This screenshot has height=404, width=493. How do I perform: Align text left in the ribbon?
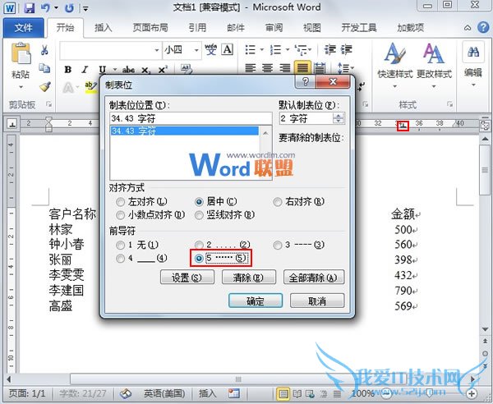251,68
